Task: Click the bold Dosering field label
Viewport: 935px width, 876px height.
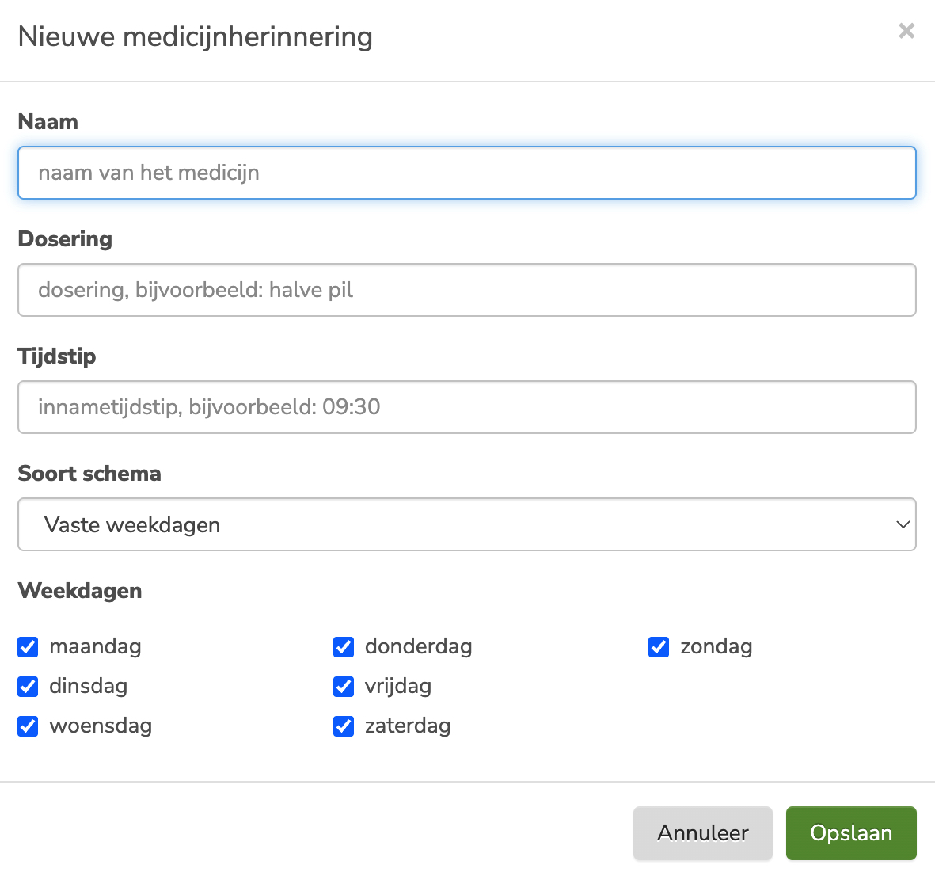Action: pos(65,239)
